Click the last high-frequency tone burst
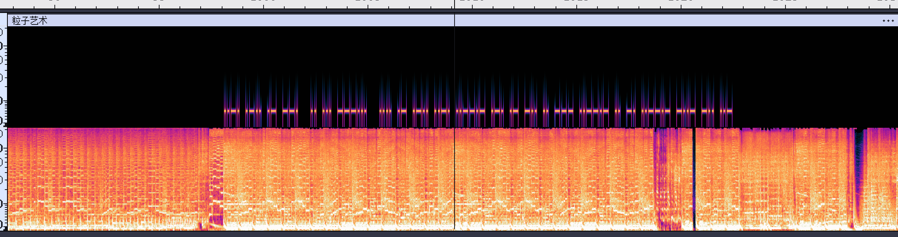898x237 pixels. coord(731,111)
